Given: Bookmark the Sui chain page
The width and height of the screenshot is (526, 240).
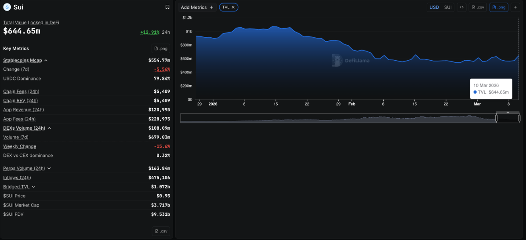Looking at the screenshot, I should coord(167,7).
